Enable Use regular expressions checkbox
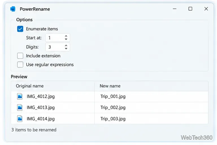Screen dimensions: 217x145 tap(20, 65)
